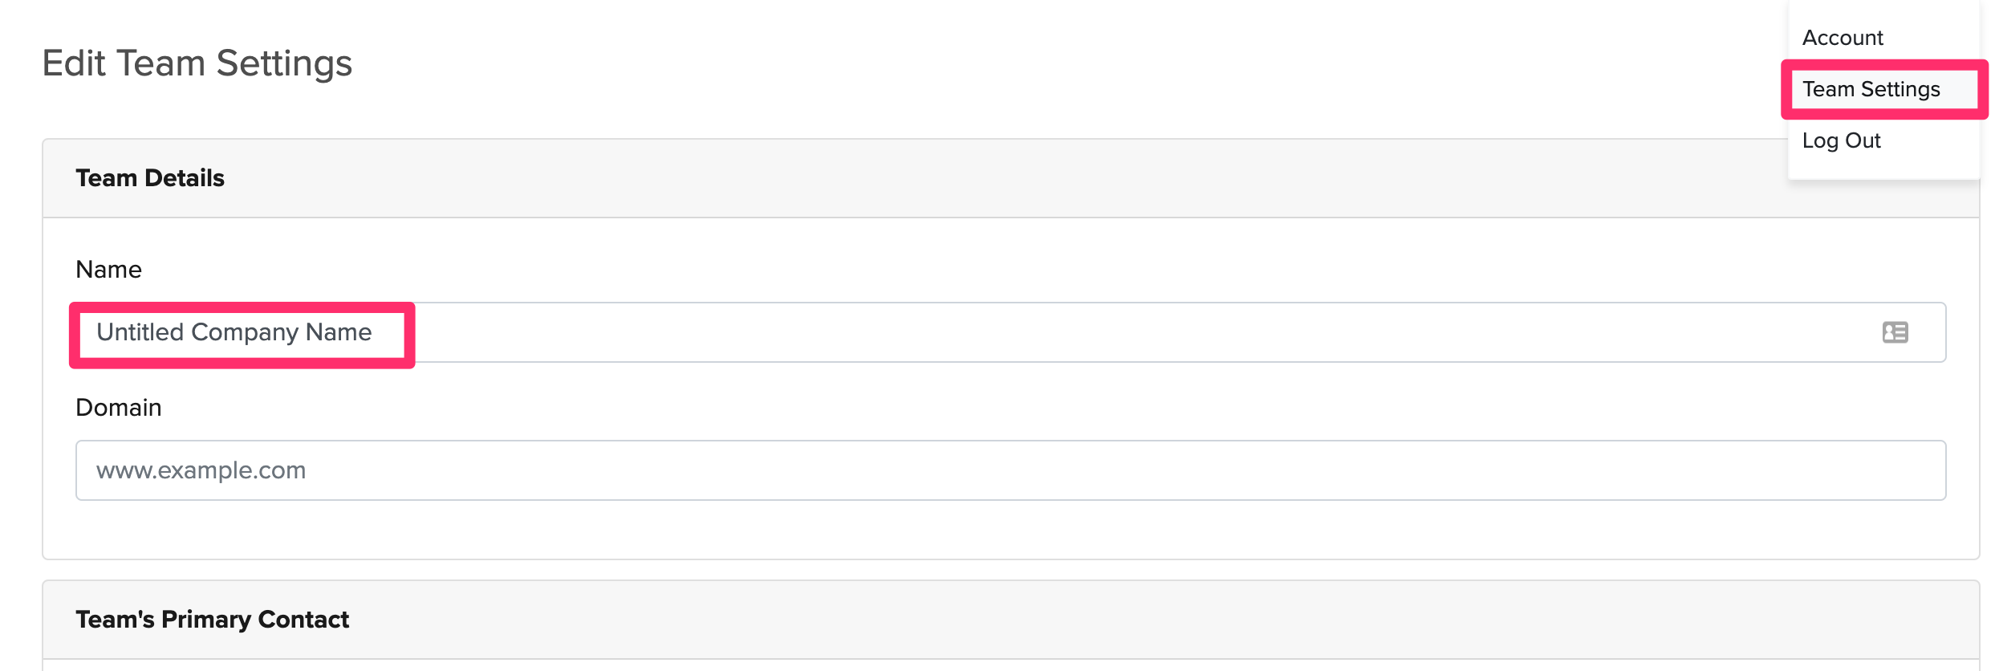
Task: Click the Edit Team Settings page heading
Action: pyautogui.click(x=197, y=63)
